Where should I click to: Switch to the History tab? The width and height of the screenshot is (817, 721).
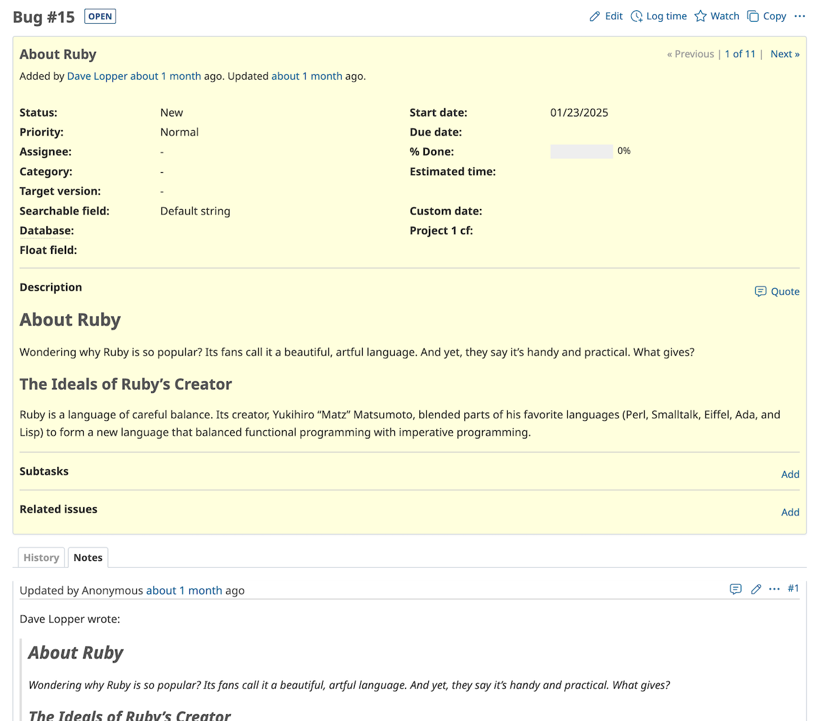tap(41, 557)
